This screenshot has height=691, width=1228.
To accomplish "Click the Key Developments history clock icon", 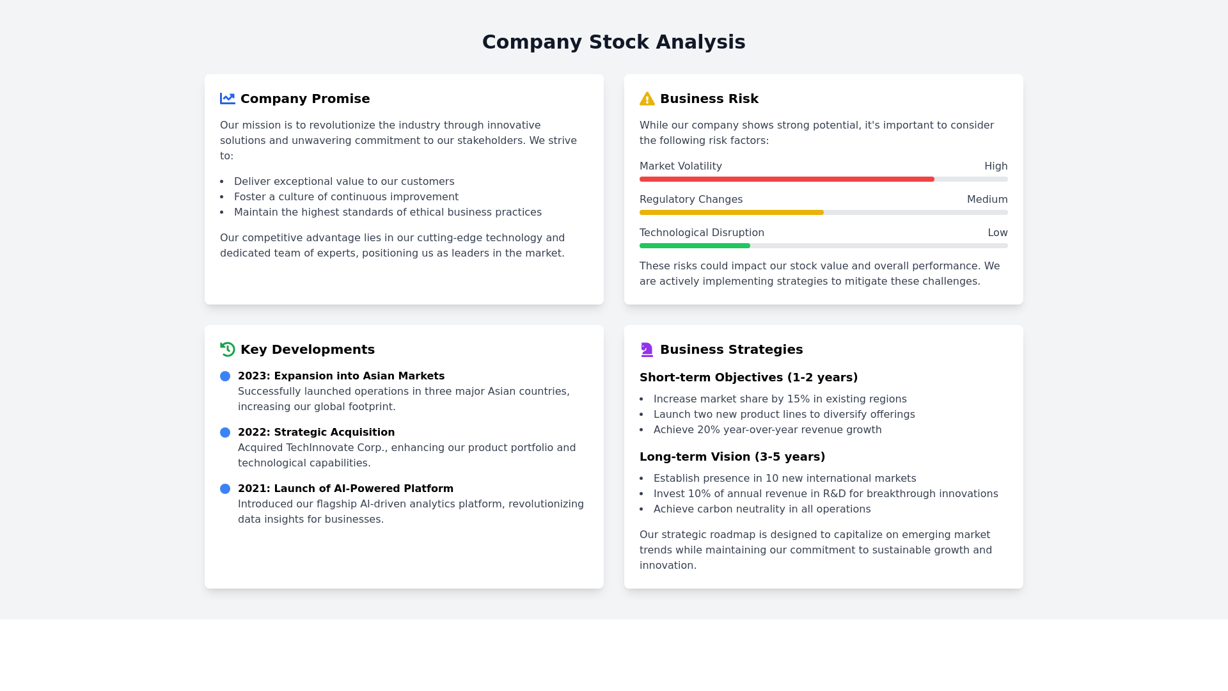I will point(227,349).
